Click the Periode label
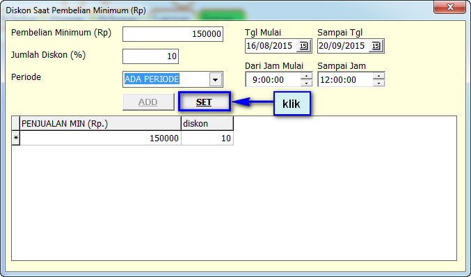The width and height of the screenshot is (471, 277). tap(26, 77)
